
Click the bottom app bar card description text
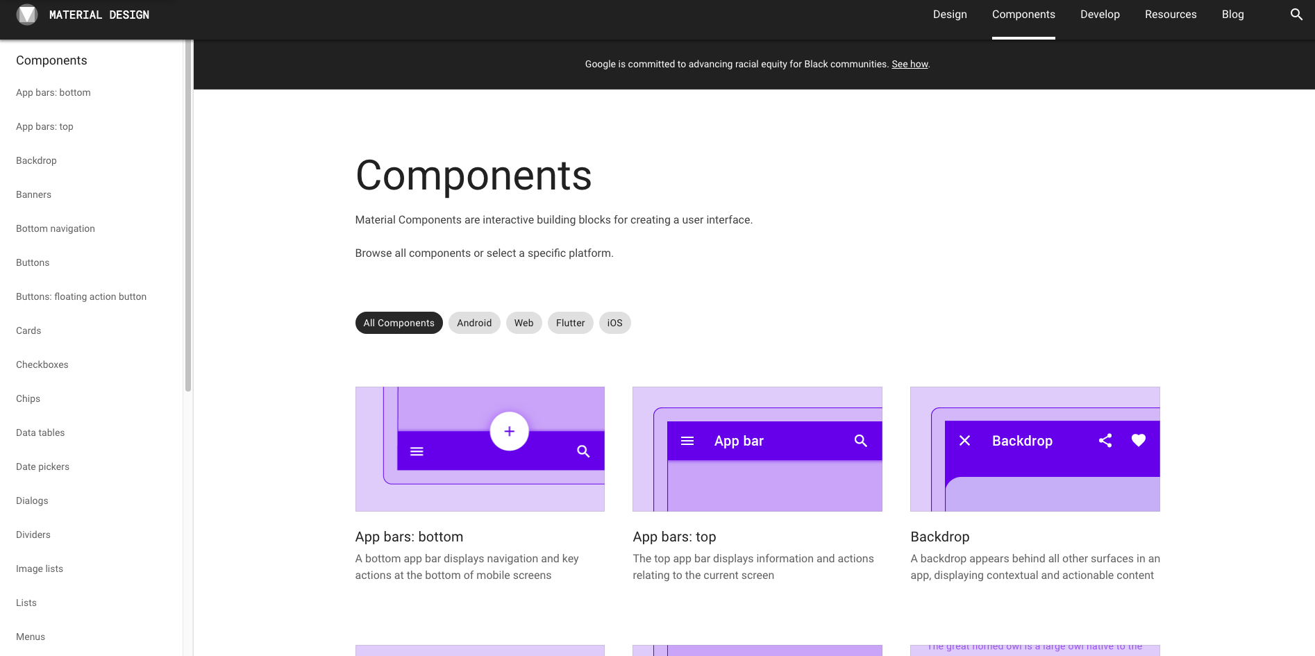pos(467,566)
